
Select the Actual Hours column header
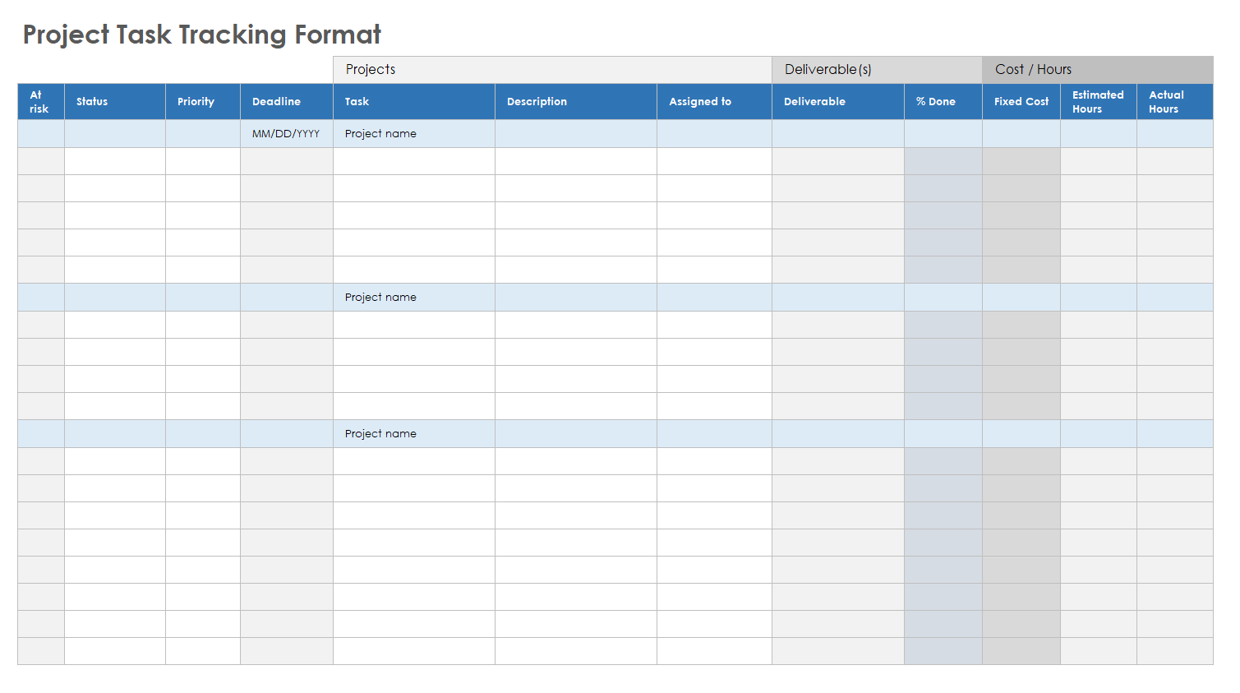(x=1174, y=102)
